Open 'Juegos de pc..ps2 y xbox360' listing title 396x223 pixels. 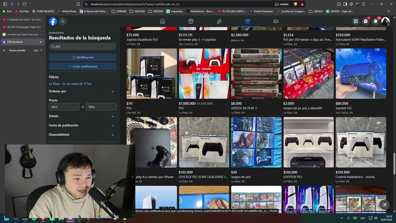(x=303, y=108)
